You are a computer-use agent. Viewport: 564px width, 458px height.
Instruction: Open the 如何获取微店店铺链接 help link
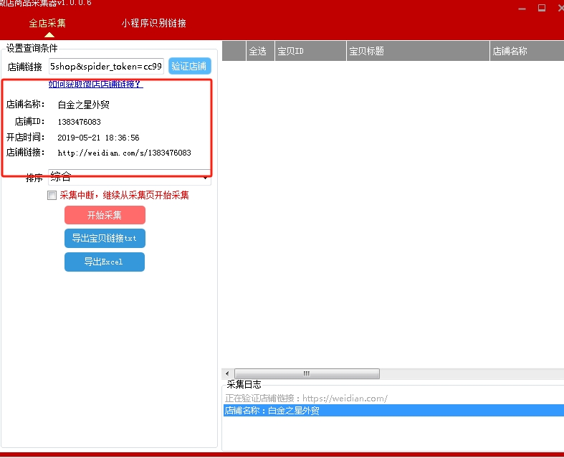coord(95,84)
